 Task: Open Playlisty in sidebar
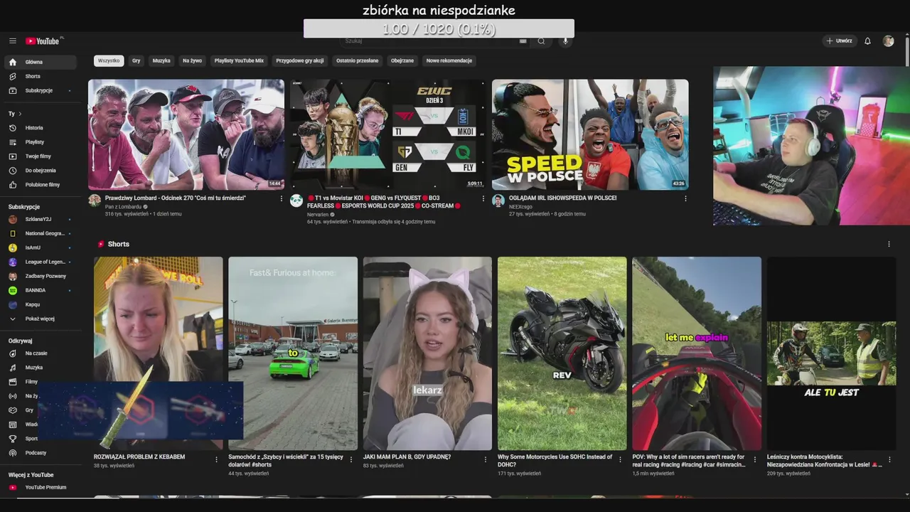pyautogui.click(x=41, y=142)
